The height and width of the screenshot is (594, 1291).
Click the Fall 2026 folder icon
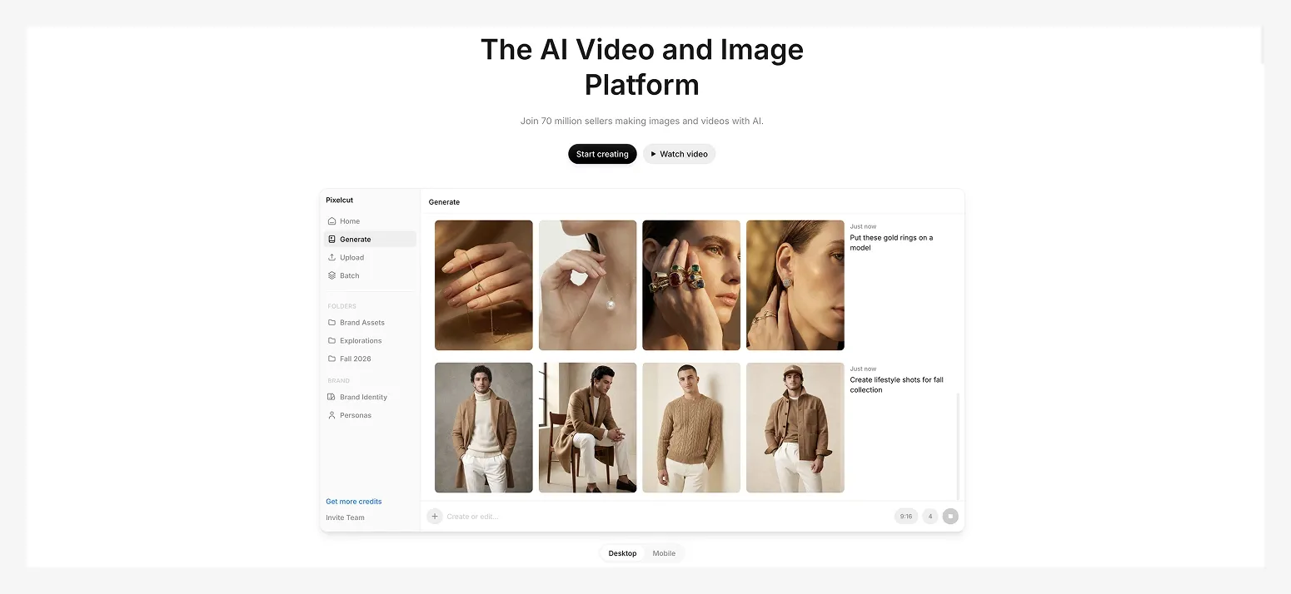coord(331,359)
